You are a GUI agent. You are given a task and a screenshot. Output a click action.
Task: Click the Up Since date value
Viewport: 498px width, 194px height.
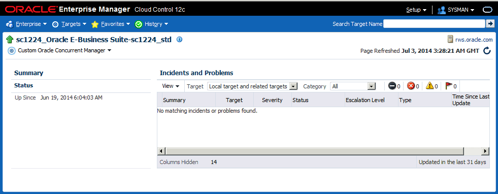click(x=72, y=98)
